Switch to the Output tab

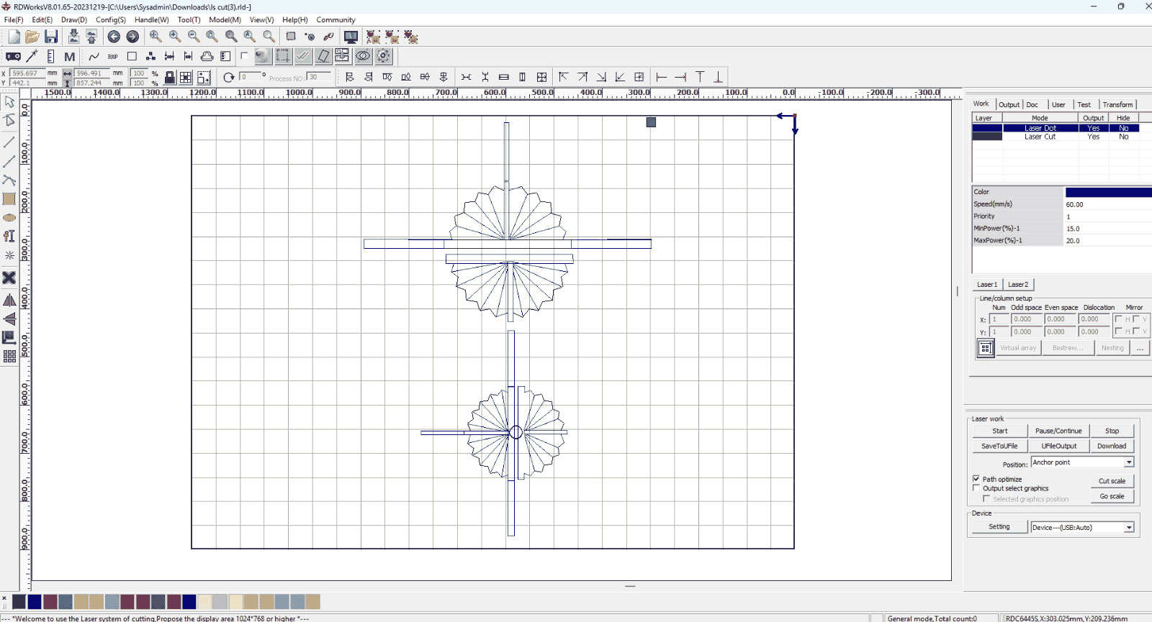1009,104
